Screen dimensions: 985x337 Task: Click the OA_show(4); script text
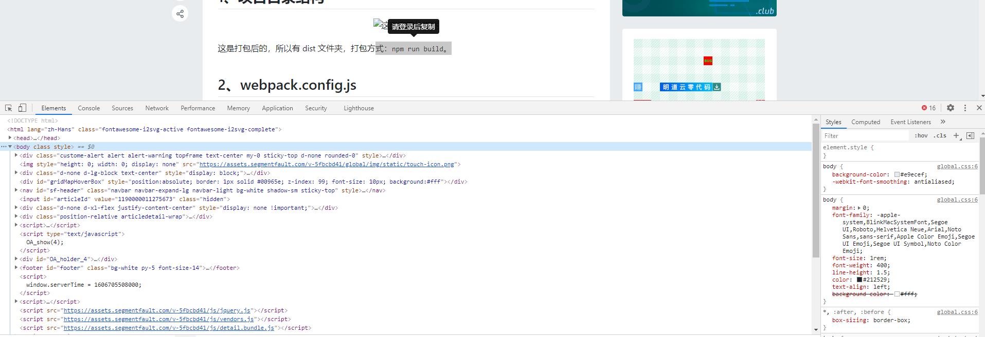[x=45, y=242]
